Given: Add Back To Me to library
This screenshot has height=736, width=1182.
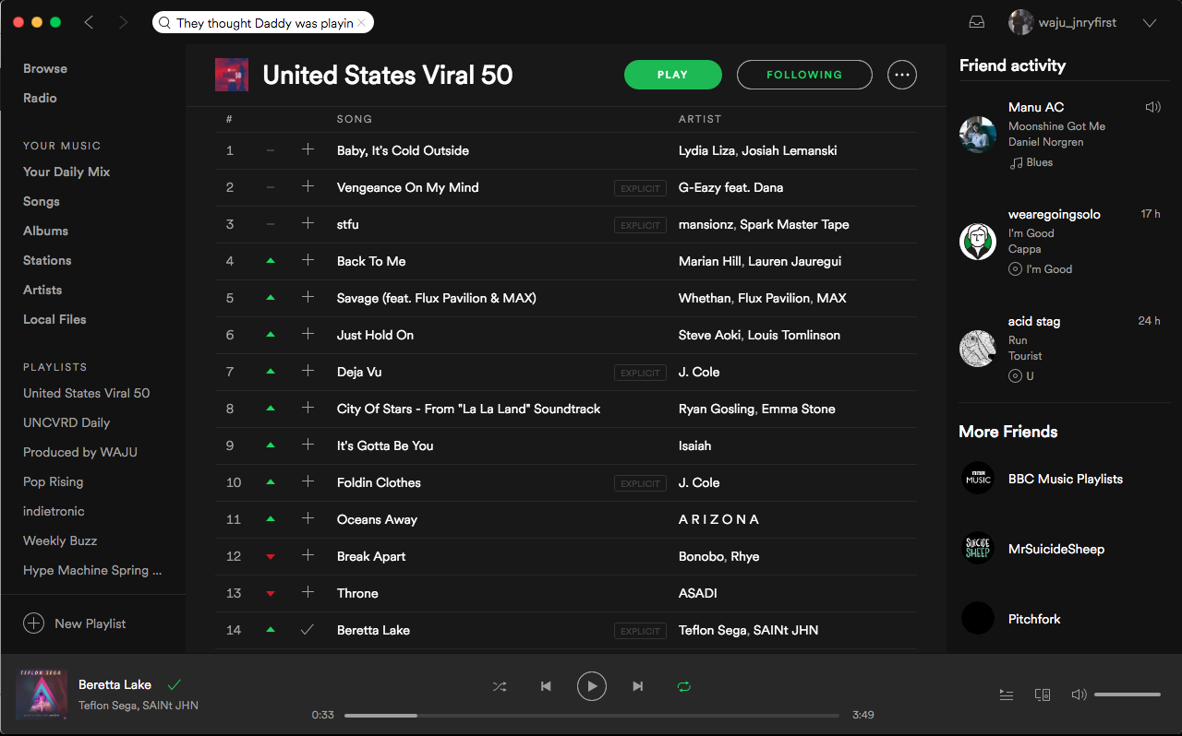Looking at the screenshot, I should [308, 261].
